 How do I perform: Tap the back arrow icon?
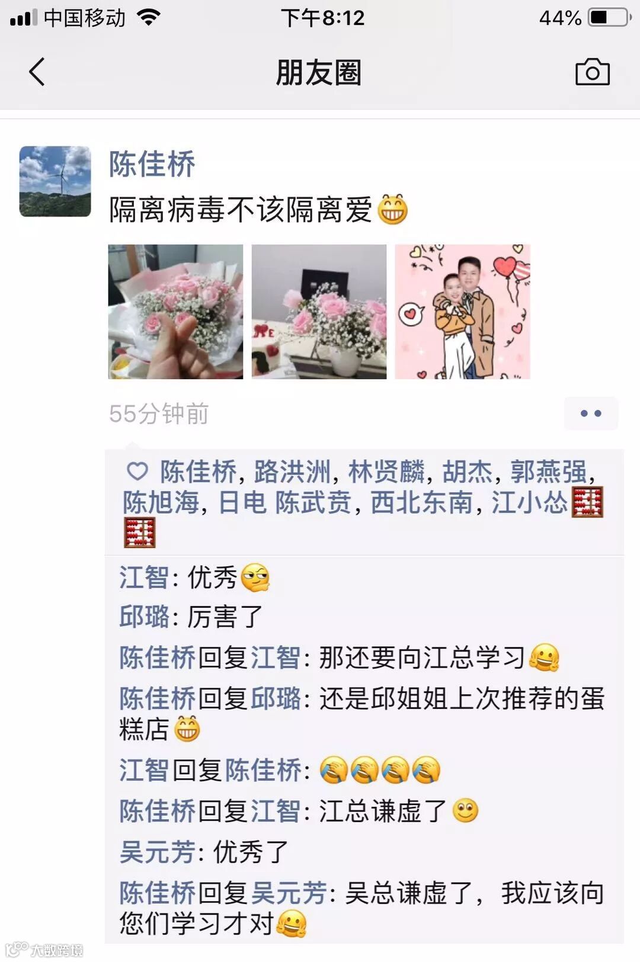coord(37,72)
